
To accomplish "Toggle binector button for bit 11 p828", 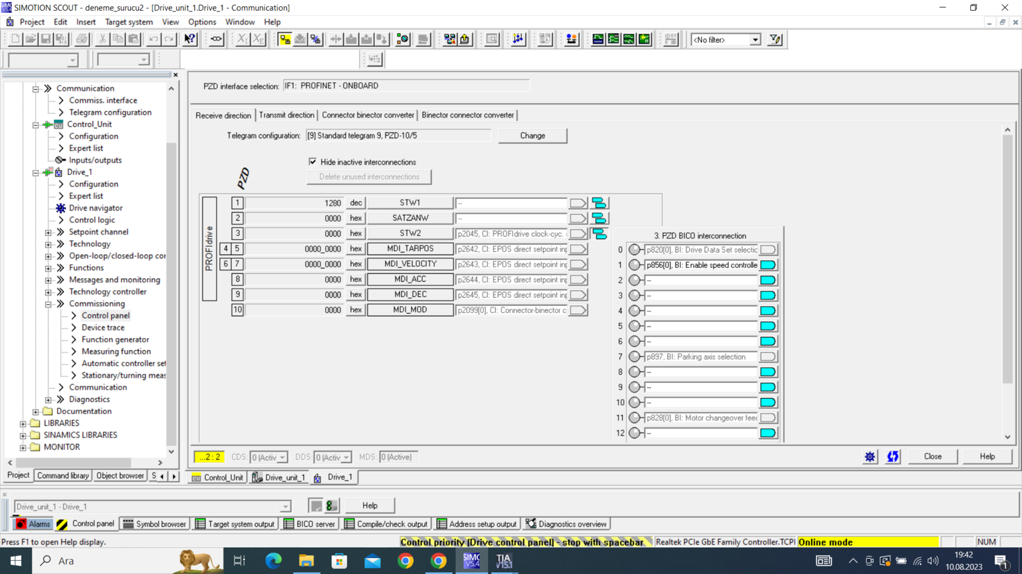I will tap(768, 418).
